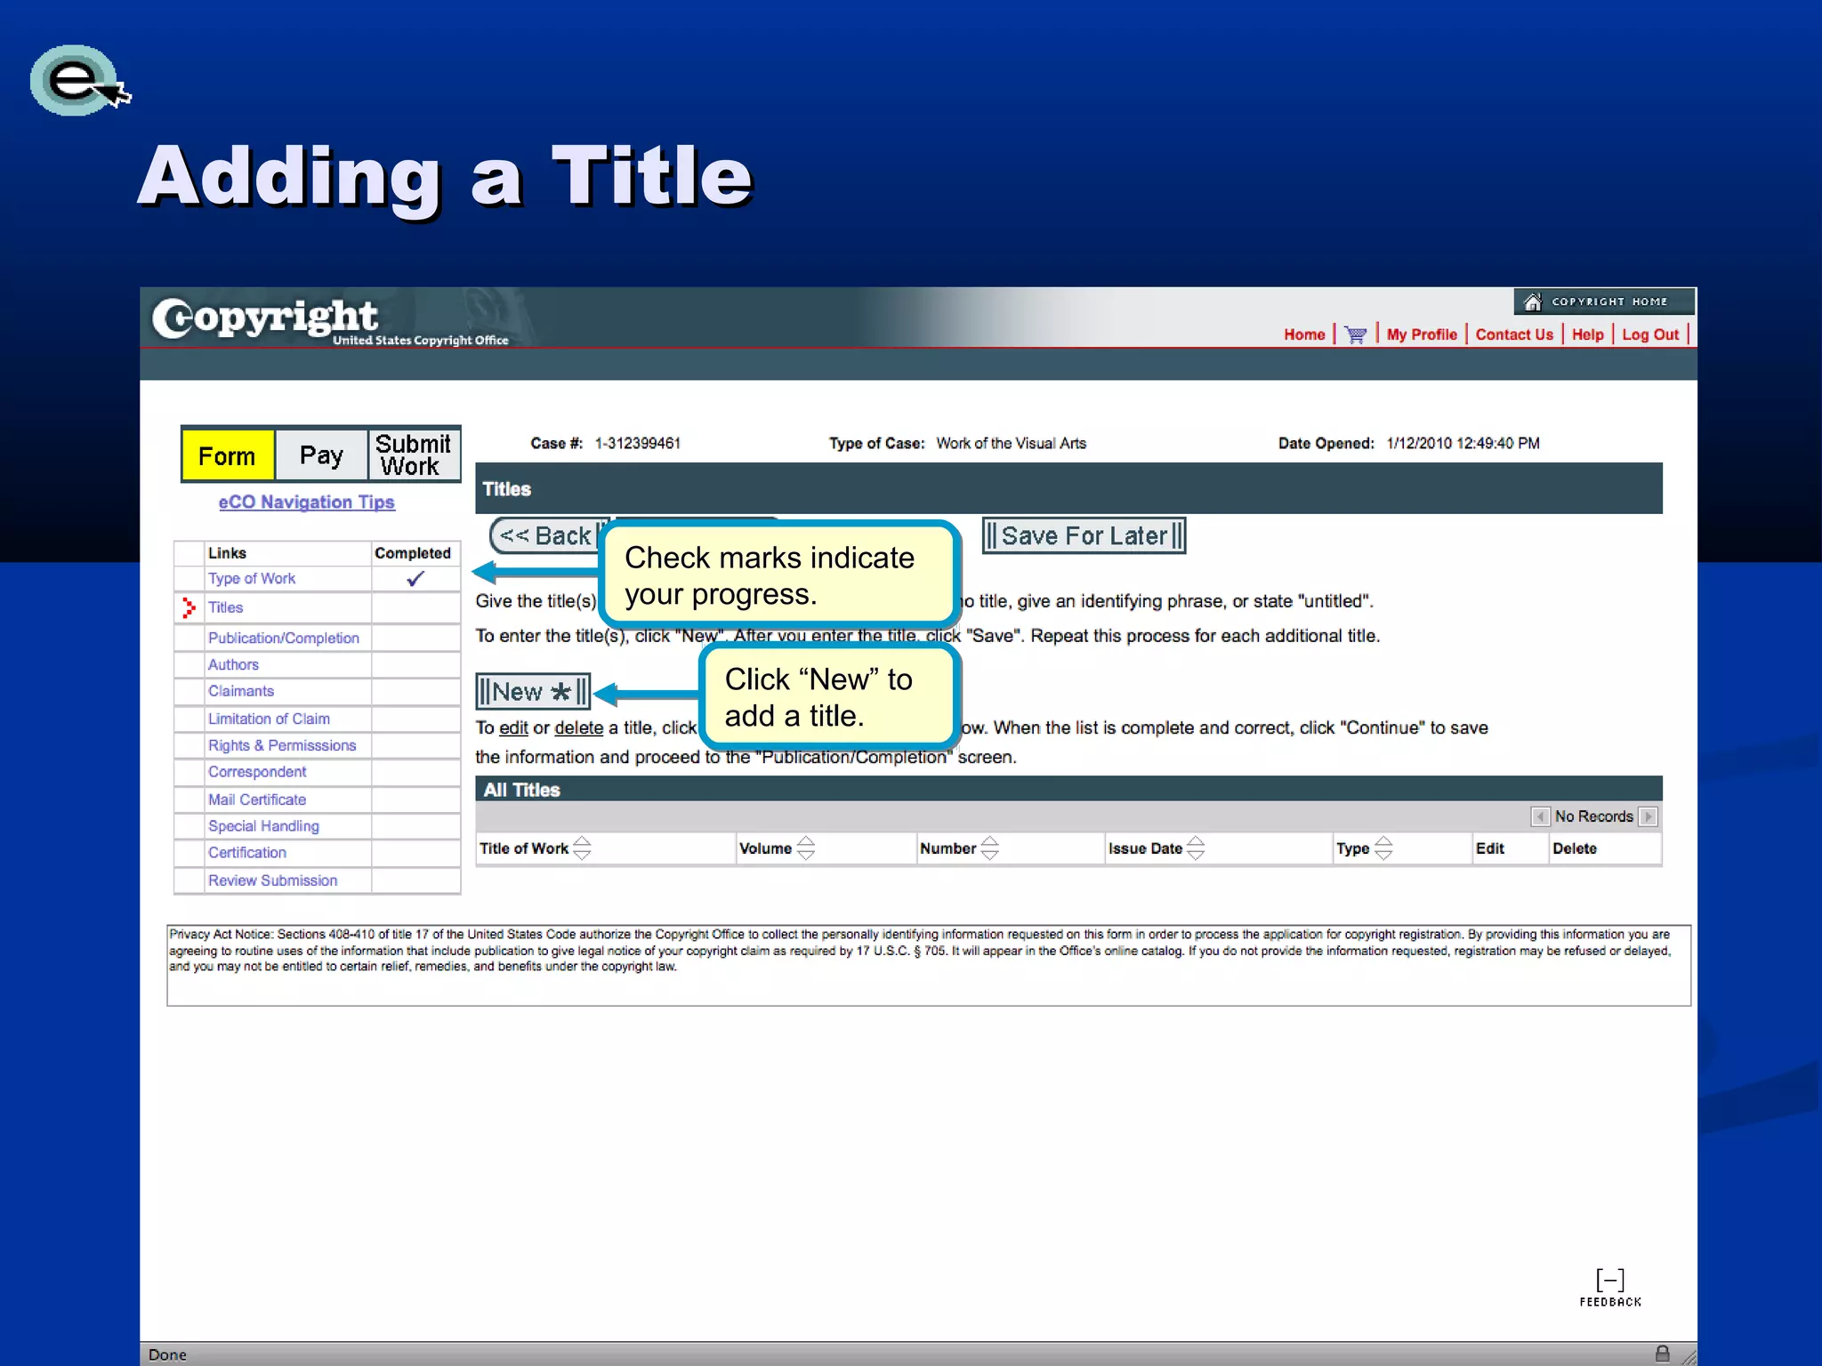Go to Certification link
The width and height of the screenshot is (1822, 1366).
[247, 854]
